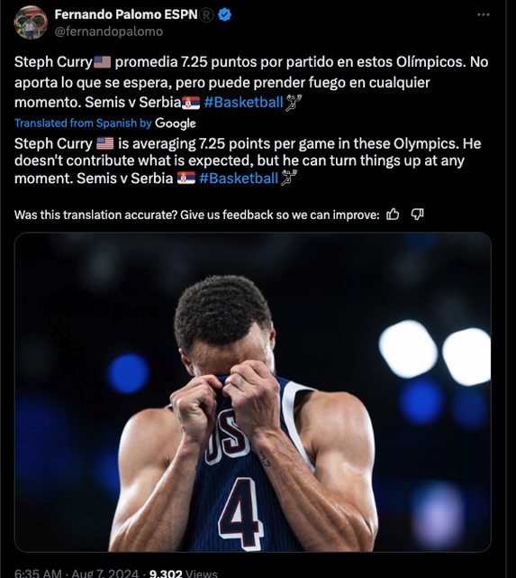The image size is (516, 578).
Task: Click the registered mark next to ESPN
Action: coord(207,15)
